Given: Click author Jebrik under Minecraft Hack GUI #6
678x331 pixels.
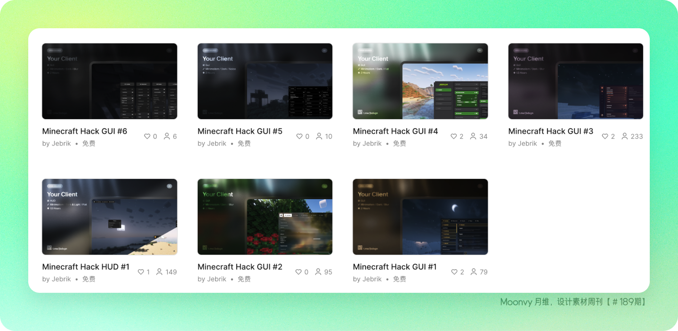Looking at the screenshot, I should coord(61,144).
